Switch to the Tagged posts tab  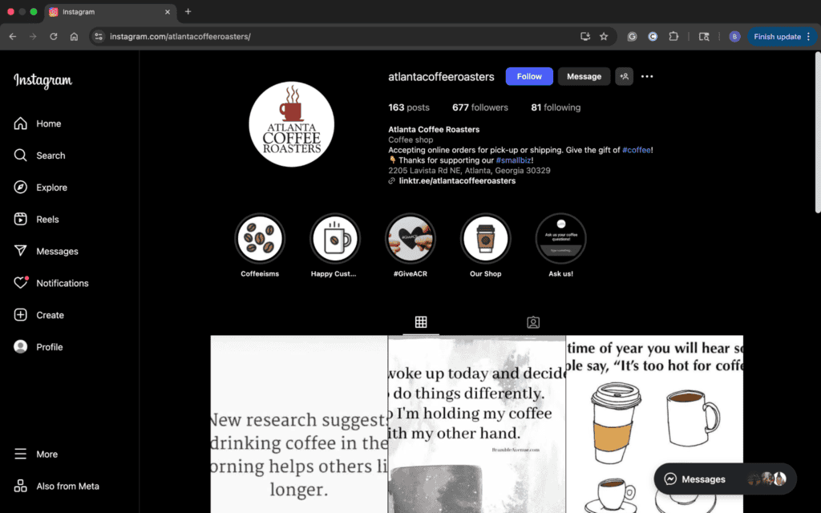(x=533, y=321)
